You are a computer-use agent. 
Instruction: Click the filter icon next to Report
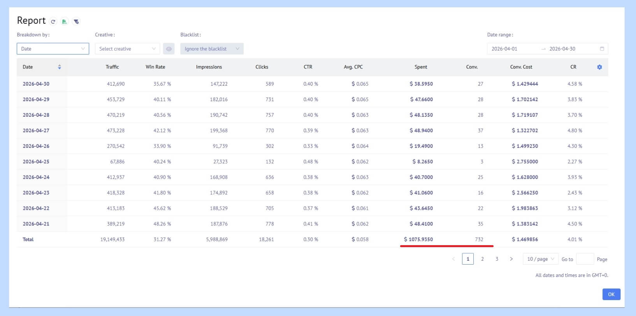[x=76, y=22]
